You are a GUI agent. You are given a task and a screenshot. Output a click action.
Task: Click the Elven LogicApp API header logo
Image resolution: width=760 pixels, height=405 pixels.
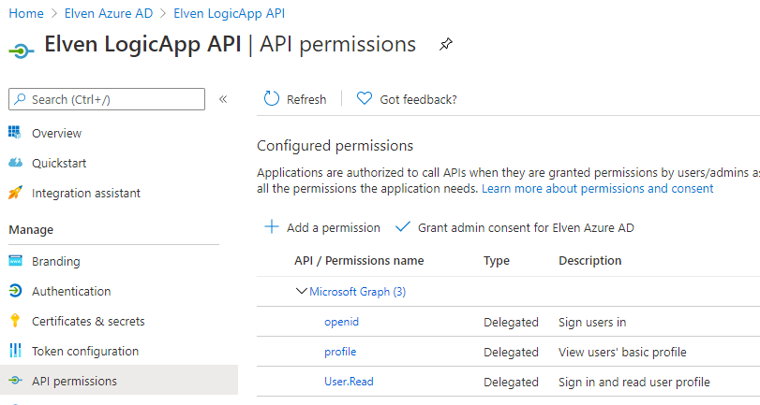point(22,51)
